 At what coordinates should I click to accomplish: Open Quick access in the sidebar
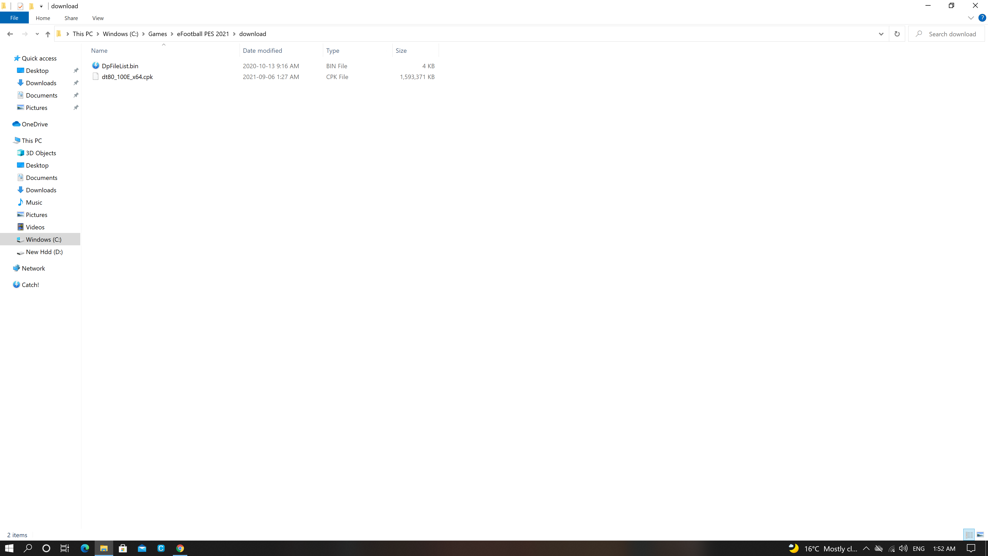click(x=39, y=58)
